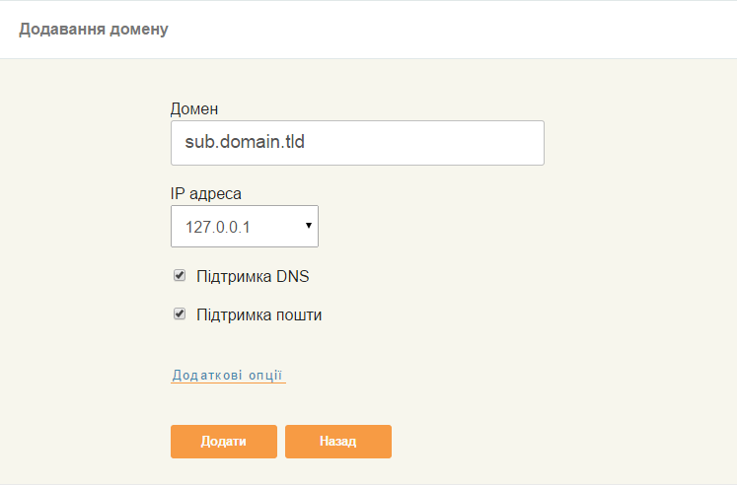Toggle the Підтримка DNS checkbox
The height and width of the screenshot is (487, 737).
pos(180,276)
